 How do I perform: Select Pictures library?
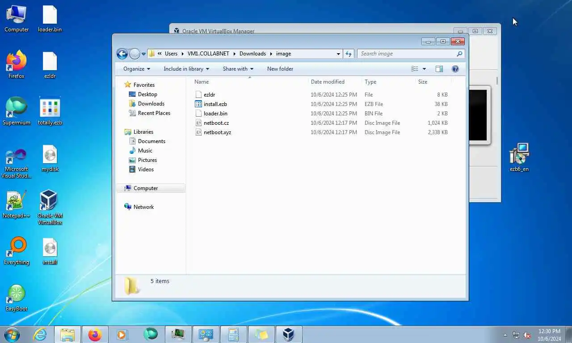coord(147,160)
